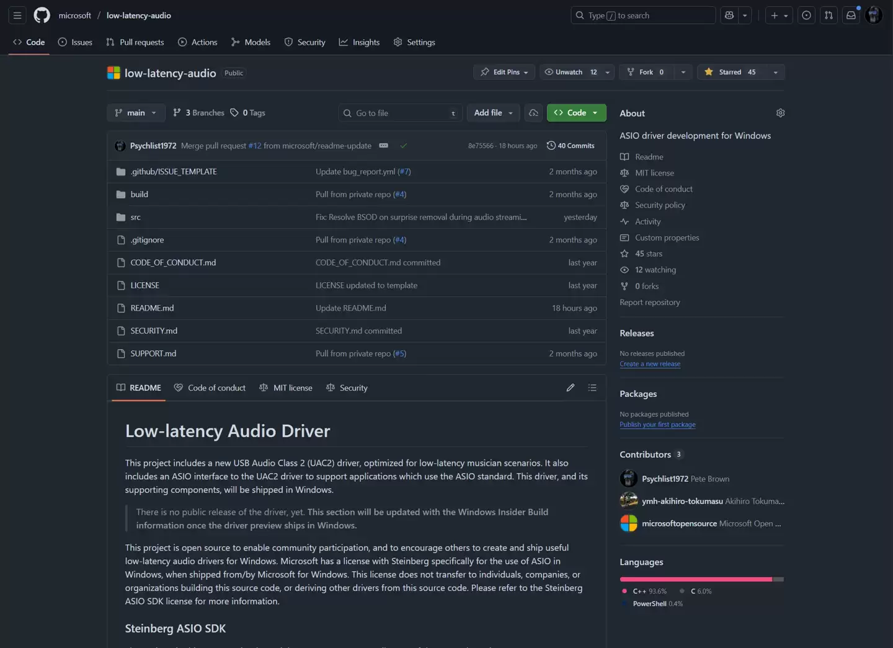The height and width of the screenshot is (648, 893).
Task: Expand the commit message ellipsis details
Action: pyautogui.click(x=383, y=146)
